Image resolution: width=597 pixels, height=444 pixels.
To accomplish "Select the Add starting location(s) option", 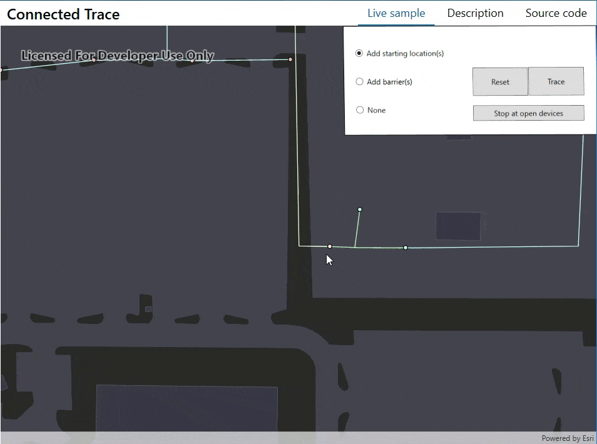I will click(x=359, y=53).
